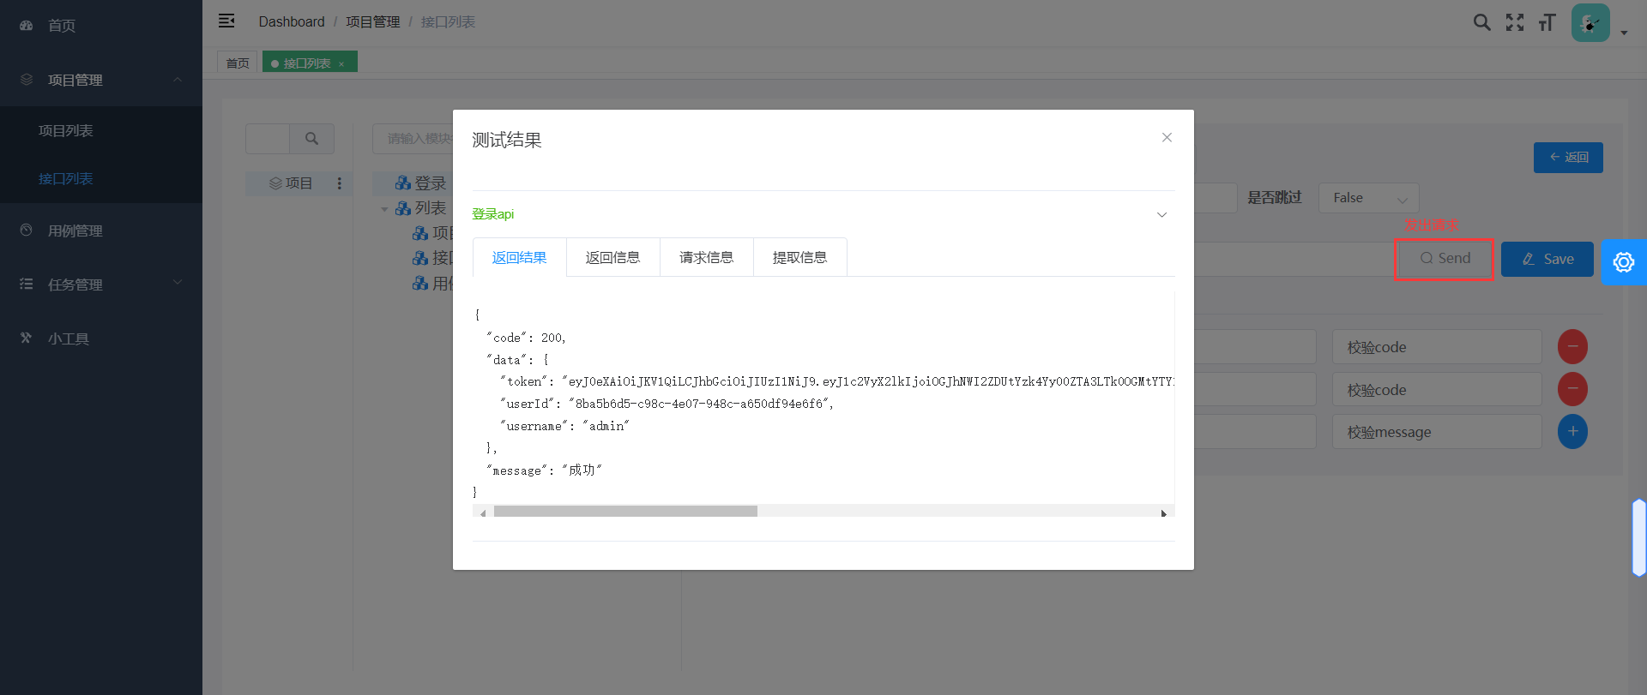The width and height of the screenshot is (1647, 695).
Task: Open 小工具 in the sidebar
Action: (x=101, y=339)
